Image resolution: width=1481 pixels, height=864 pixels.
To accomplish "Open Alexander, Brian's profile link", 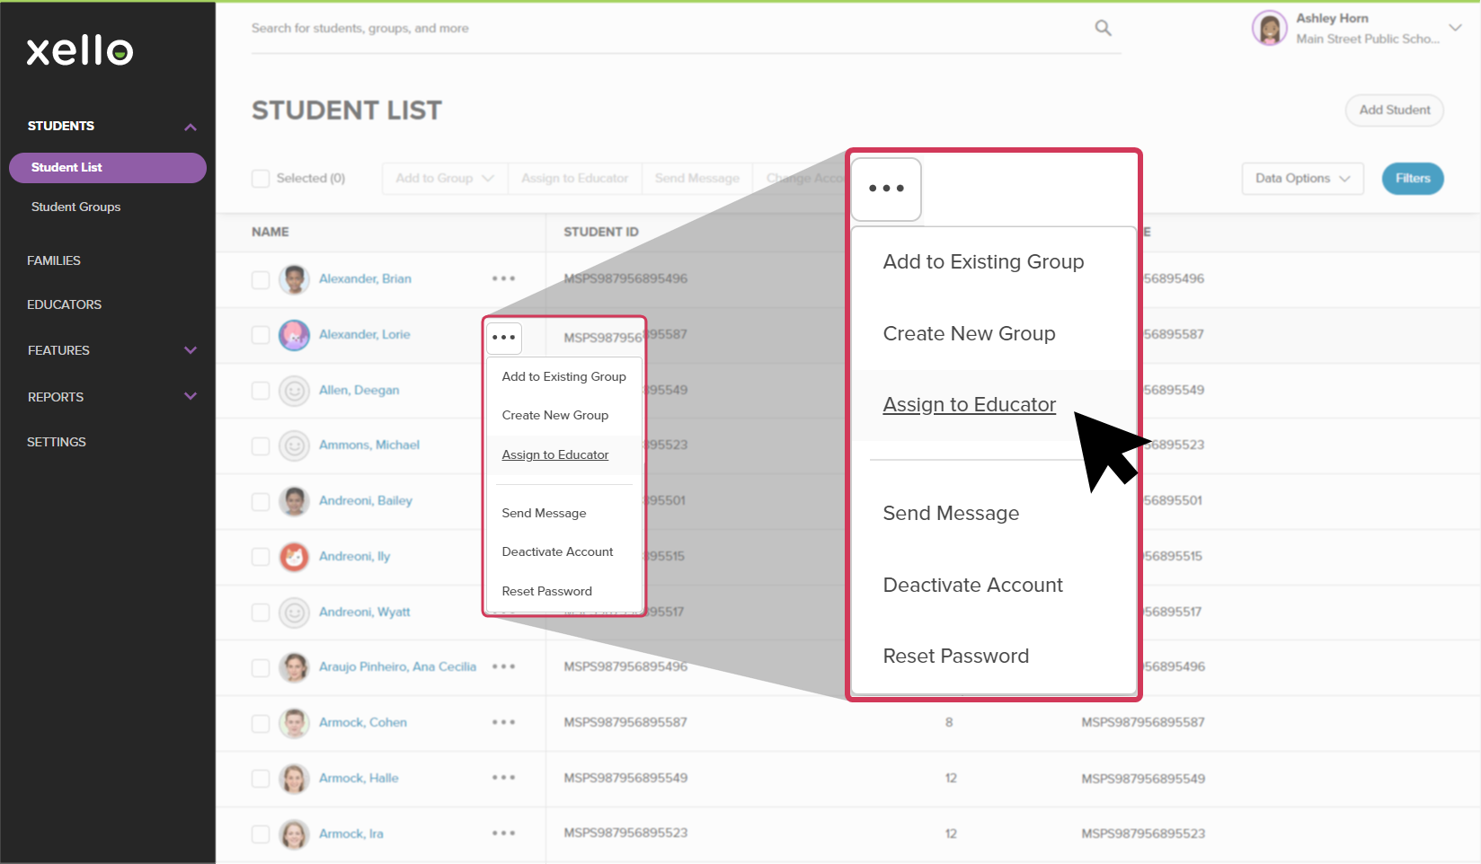I will pyautogui.click(x=365, y=278).
